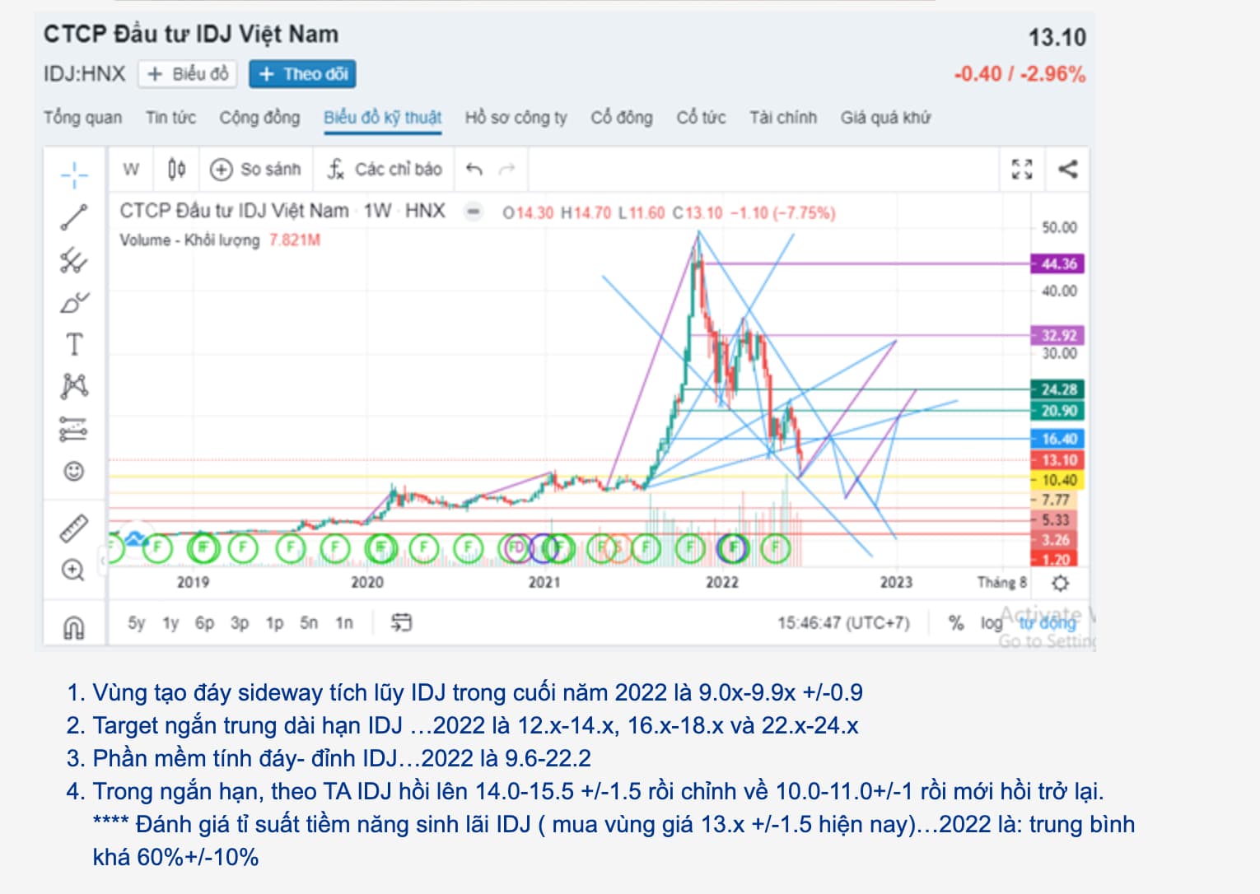Screen dimensions: 1260x894
Task: Set the range to 1p
Action: pyautogui.click(x=274, y=623)
